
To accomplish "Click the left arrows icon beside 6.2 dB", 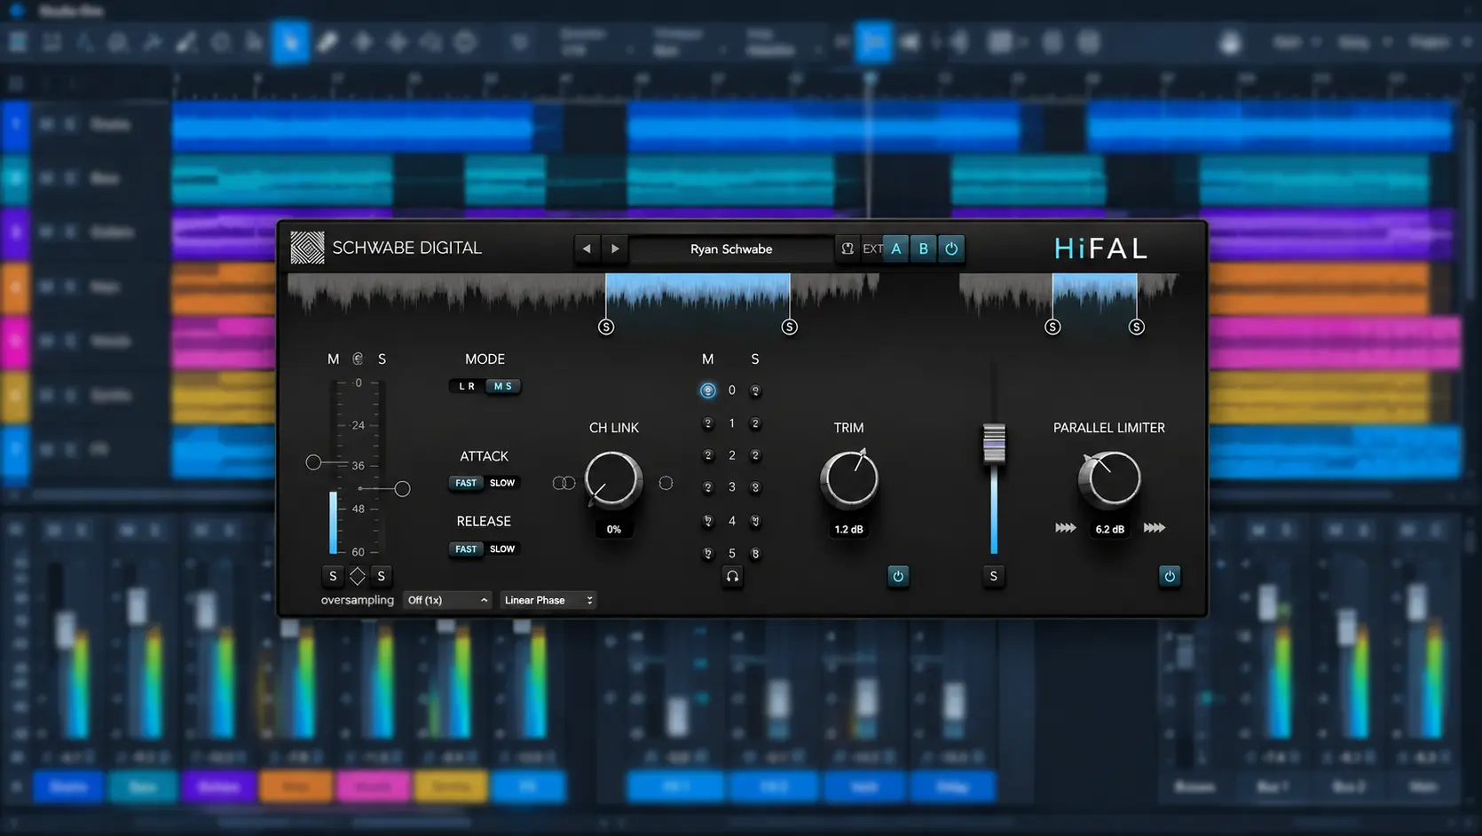I will point(1066,528).
